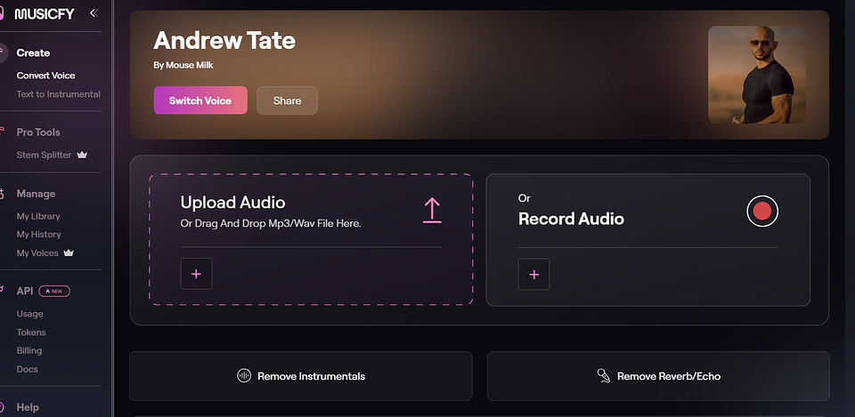Click the upload arrow icon

pyautogui.click(x=432, y=210)
